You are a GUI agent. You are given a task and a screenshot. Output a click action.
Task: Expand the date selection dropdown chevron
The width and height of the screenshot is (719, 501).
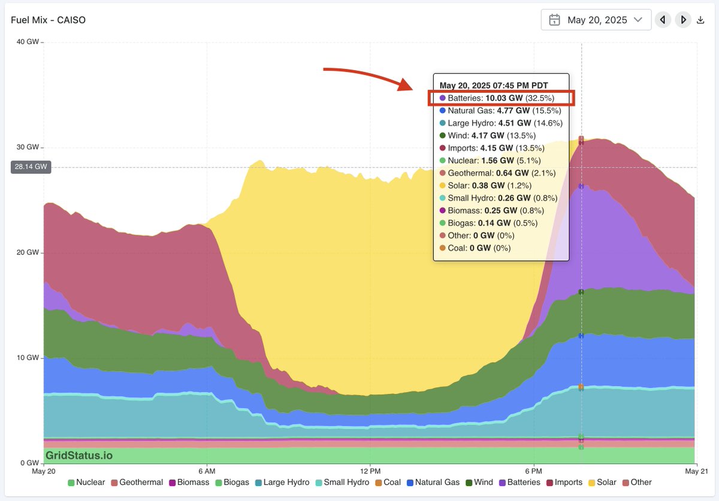(638, 19)
